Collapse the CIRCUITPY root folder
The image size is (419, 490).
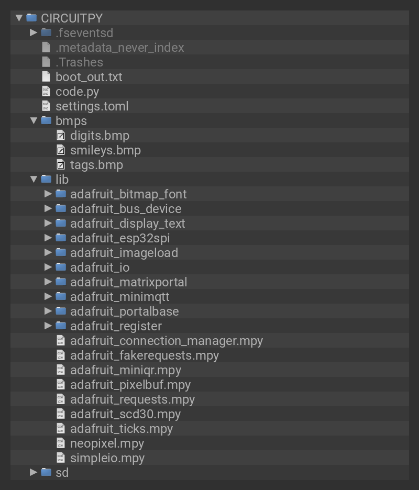(19, 18)
